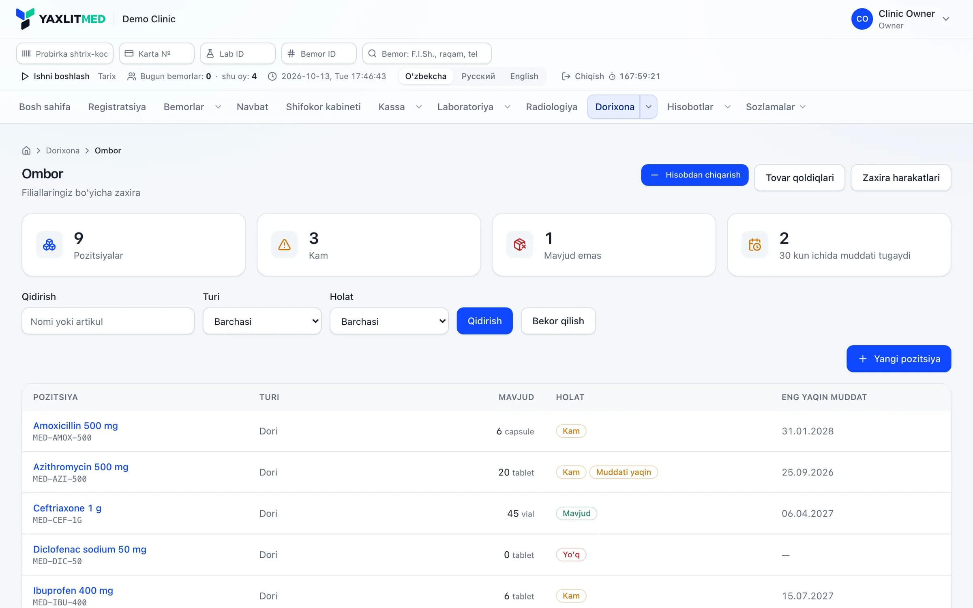Click the Pozitsiyalar boxes icon
Viewport: 973px width, 608px height.
49,244
